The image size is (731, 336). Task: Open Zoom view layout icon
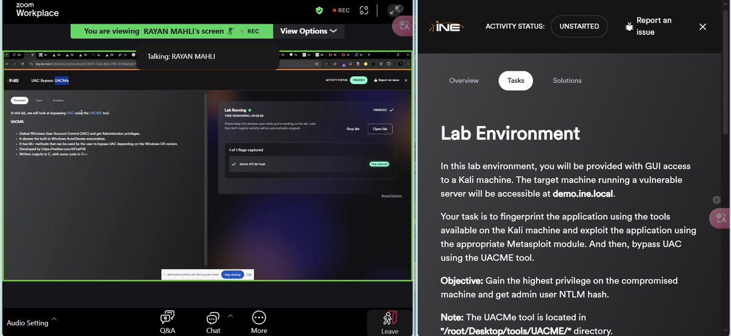(x=364, y=10)
